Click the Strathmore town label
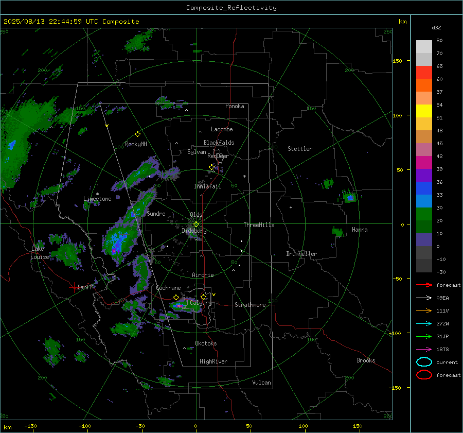 click(x=250, y=305)
